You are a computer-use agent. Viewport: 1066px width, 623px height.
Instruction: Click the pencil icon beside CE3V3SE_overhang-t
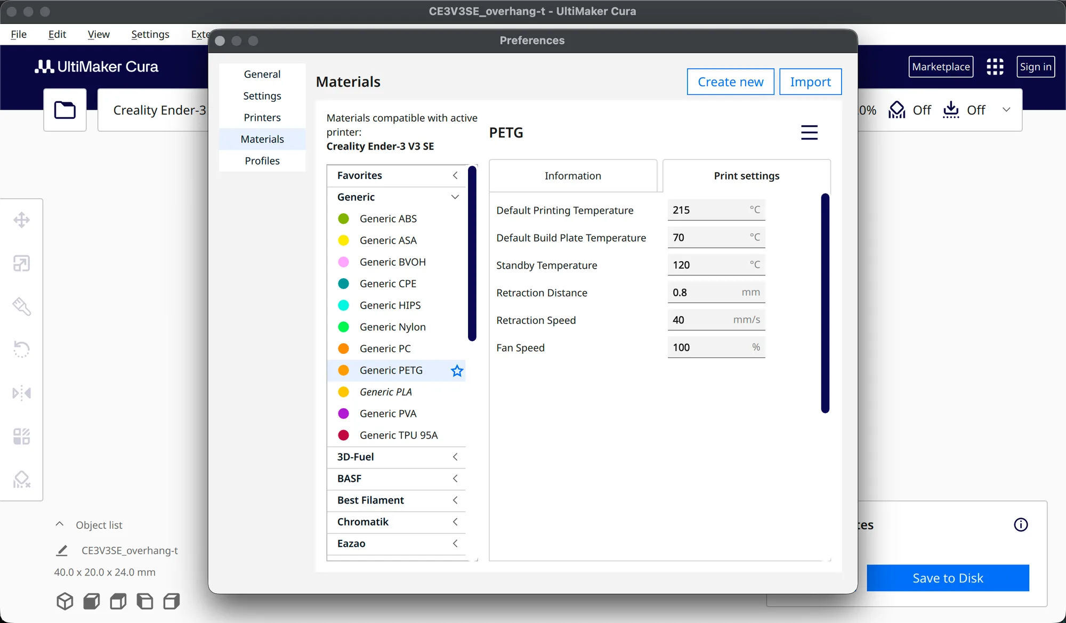click(x=62, y=551)
